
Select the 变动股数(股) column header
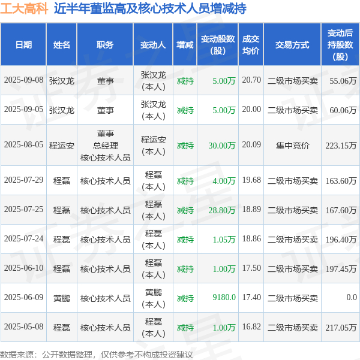coord(218,44)
